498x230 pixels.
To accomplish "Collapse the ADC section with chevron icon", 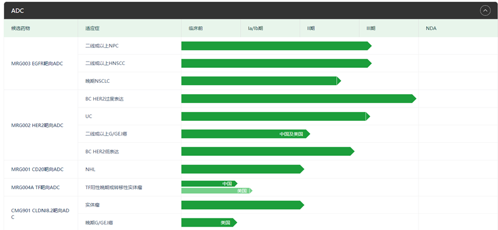I will pyautogui.click(x=485, y=10).
